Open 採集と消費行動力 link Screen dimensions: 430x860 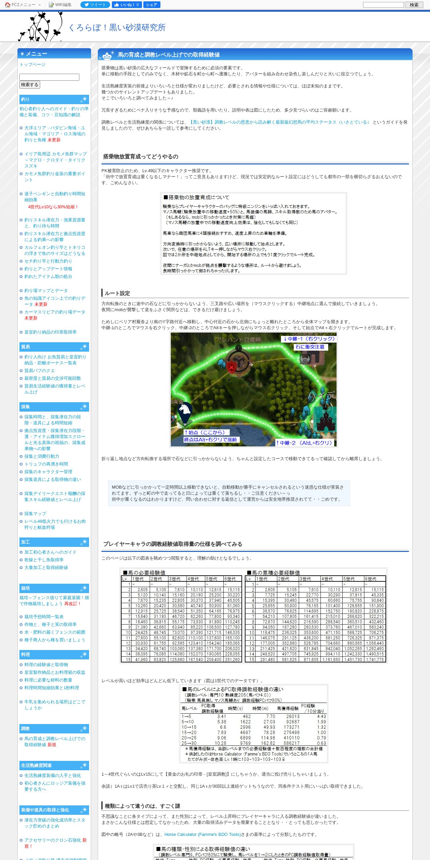(x=42, y=456)
